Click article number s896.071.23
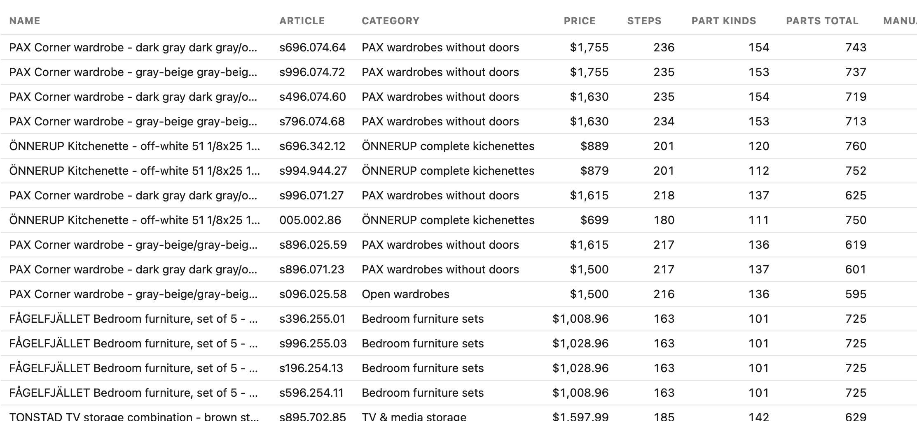This screenshot has width=917, height=421. coord(312,270)
